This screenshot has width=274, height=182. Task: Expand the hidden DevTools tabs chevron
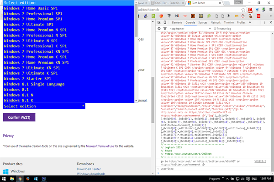[x=250, y=22]
